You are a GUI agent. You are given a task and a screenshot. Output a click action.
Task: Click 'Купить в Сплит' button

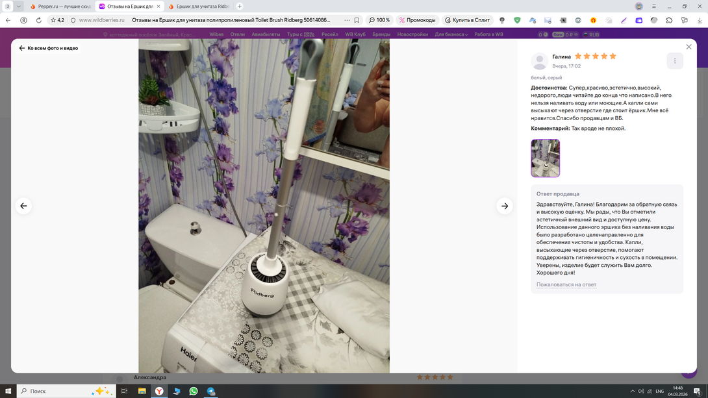pos(467,20)
